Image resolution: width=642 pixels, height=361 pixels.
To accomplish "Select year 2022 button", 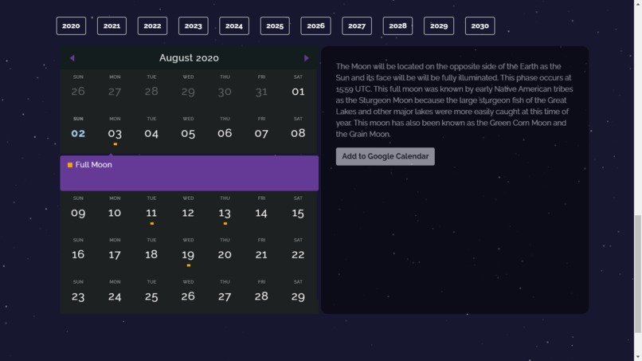I will (x=152, y=26).
